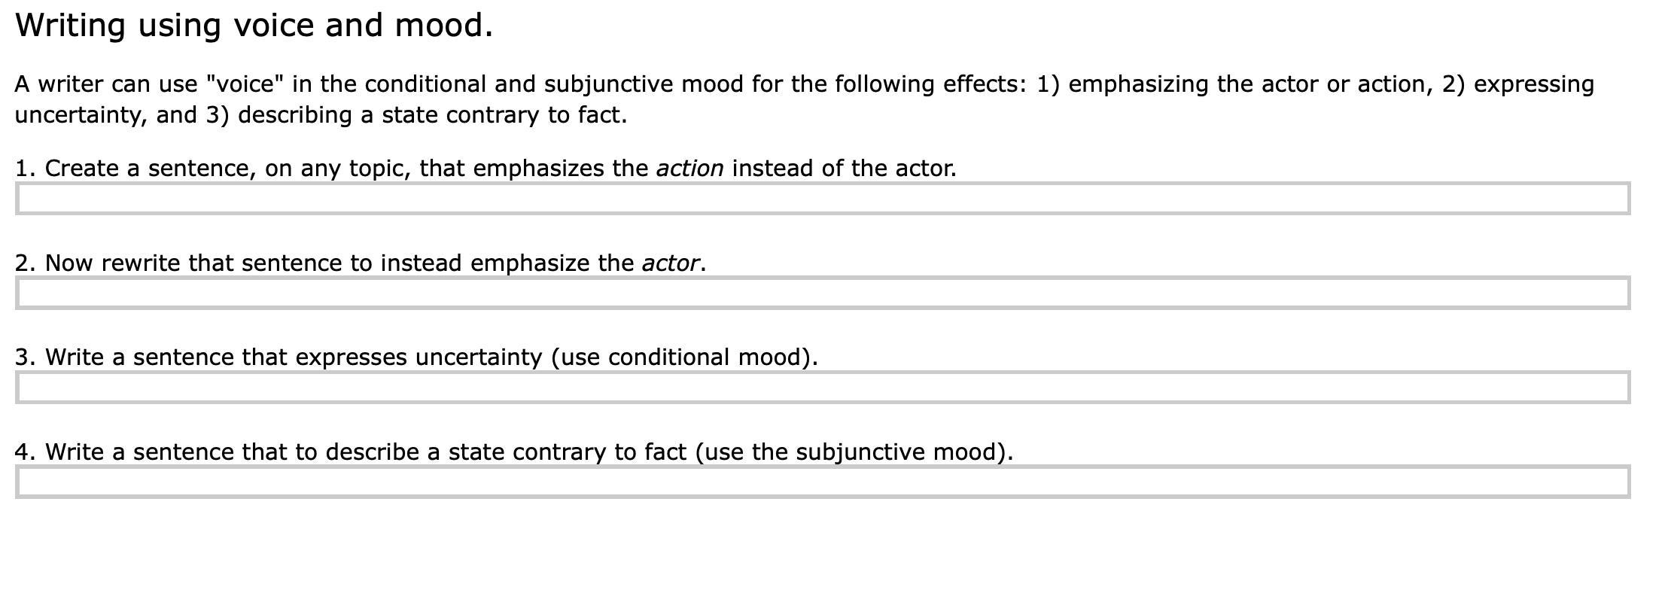
Task: Click the number '1.' label of first question
Action: (26, 168)
